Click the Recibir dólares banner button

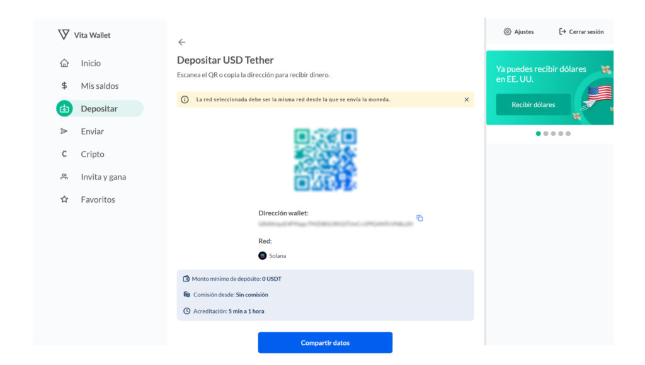tap(533, 104)
